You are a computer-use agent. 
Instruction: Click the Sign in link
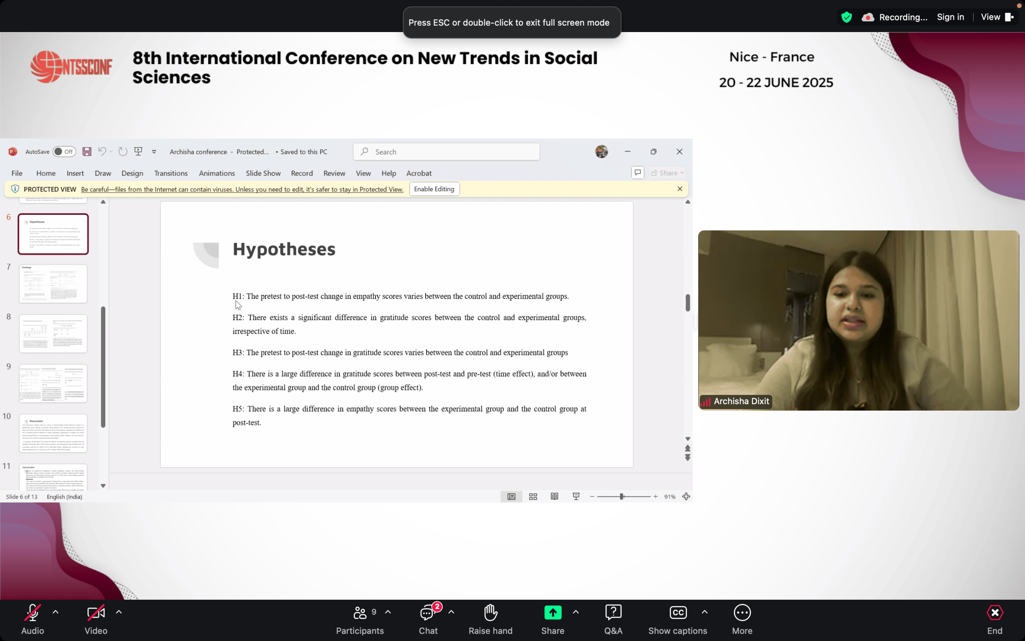coord(950,17)
